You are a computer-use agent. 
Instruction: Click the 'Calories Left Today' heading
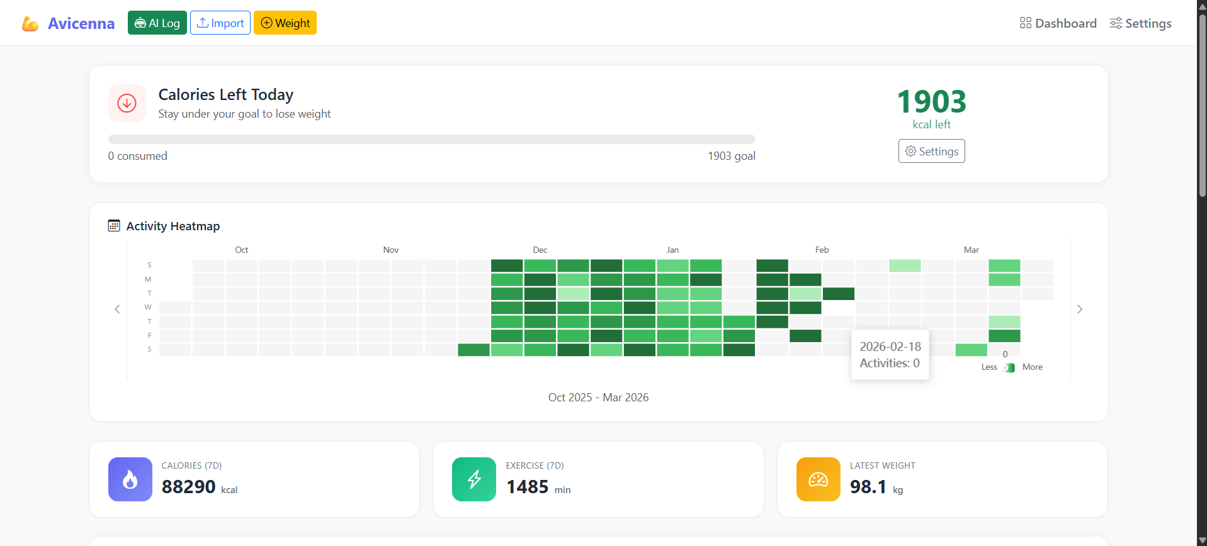tap(225, 94)
